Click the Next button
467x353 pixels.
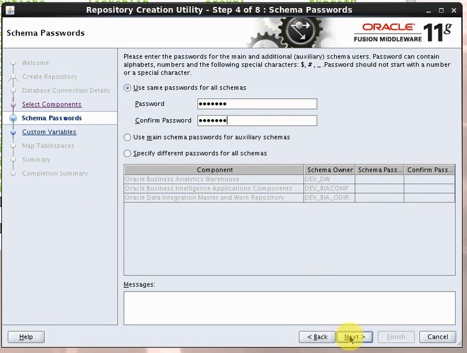(x=354, y=337)
